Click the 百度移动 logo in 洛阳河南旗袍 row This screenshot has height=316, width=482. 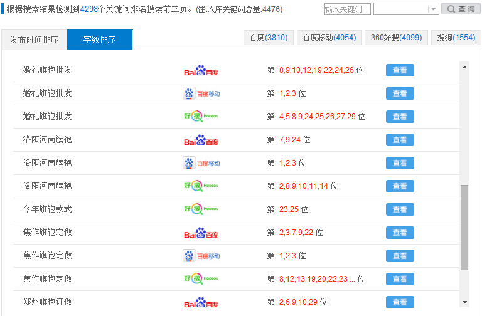201,163
